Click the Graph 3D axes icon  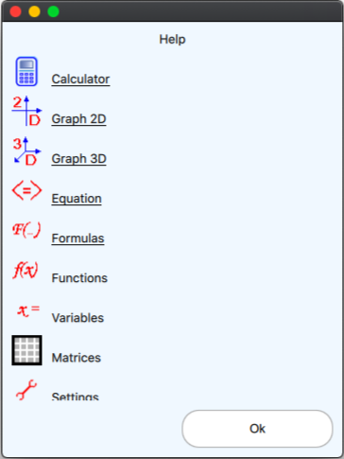click(x=26, y=150)
